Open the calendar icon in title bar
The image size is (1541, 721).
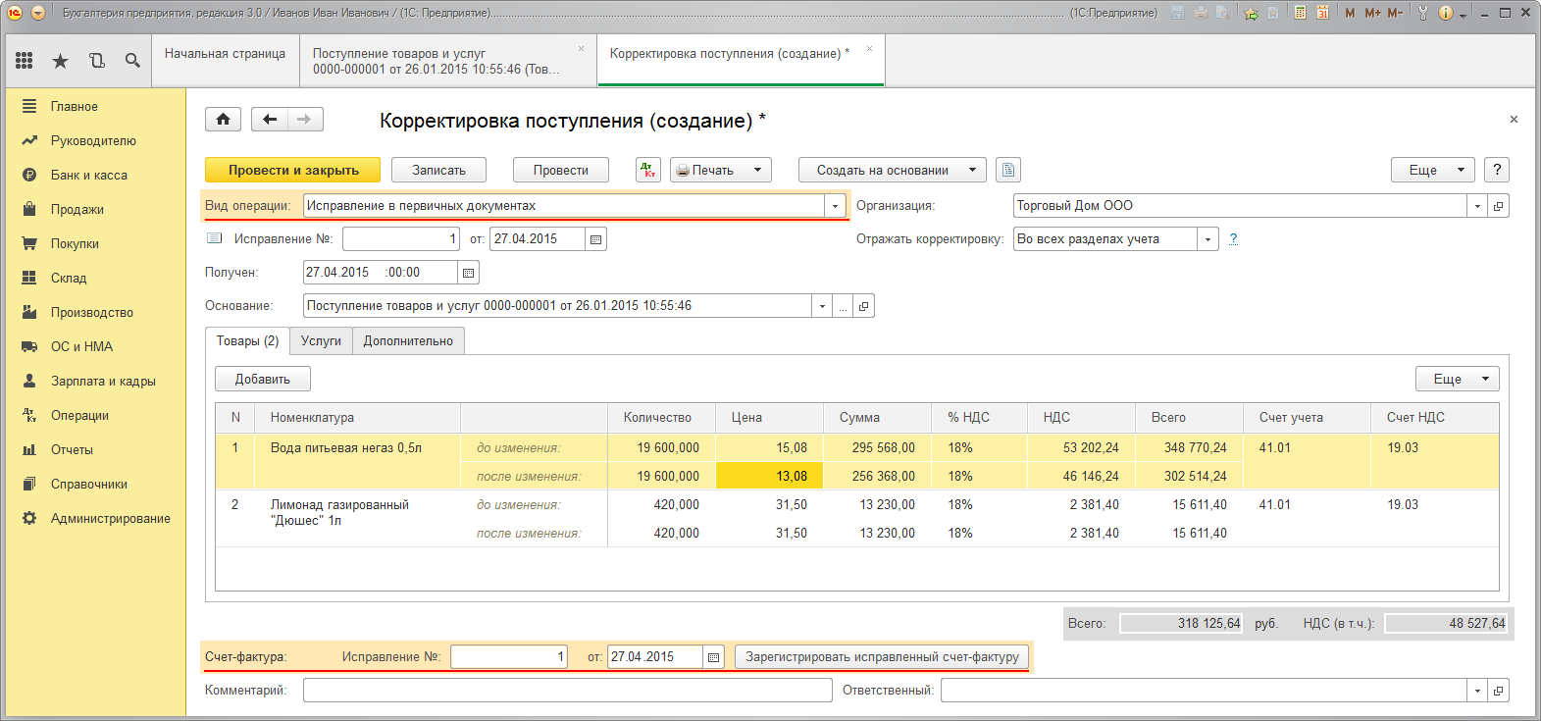(1322, 13)
